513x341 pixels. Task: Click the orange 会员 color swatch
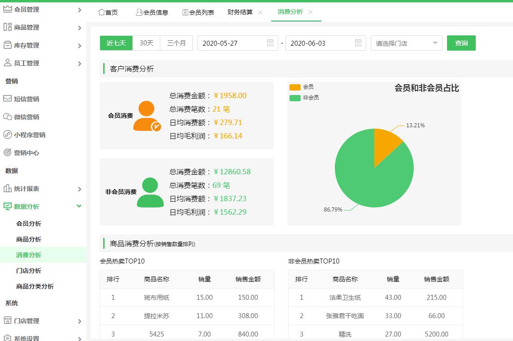pyautogui.click(x=294, y=86)
